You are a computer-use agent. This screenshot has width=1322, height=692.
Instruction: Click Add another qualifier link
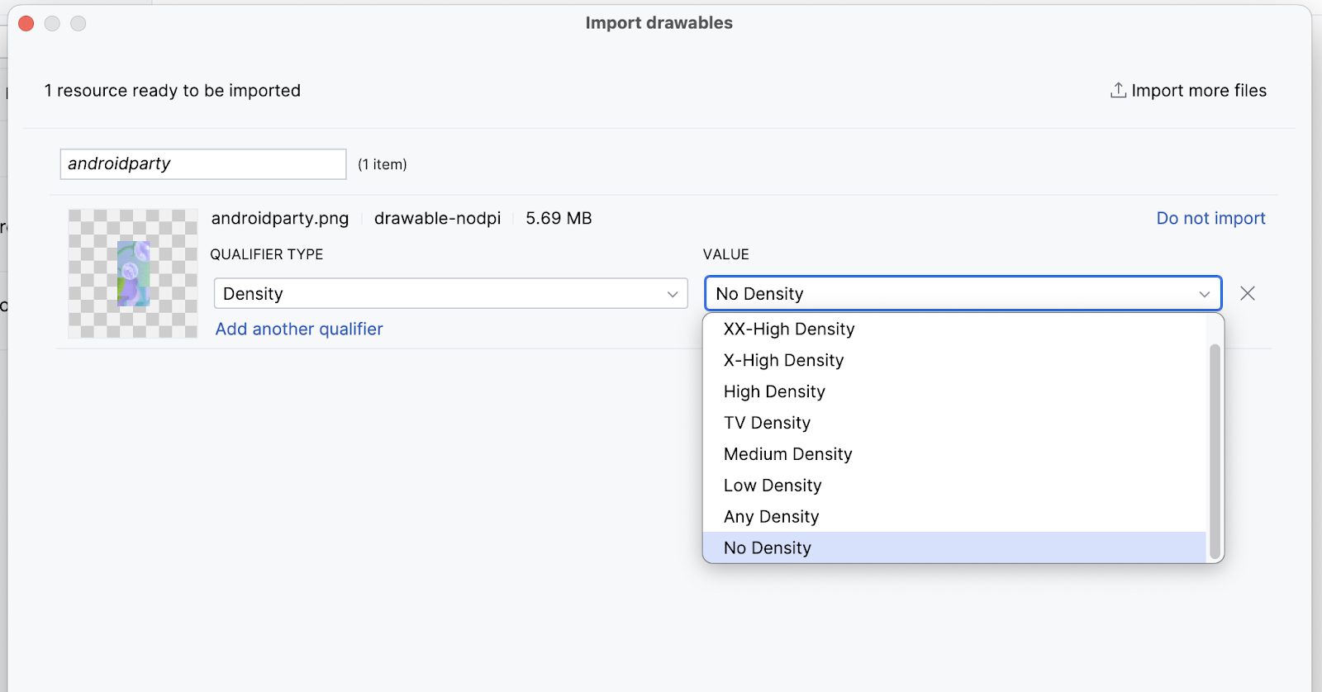point(299,329)
